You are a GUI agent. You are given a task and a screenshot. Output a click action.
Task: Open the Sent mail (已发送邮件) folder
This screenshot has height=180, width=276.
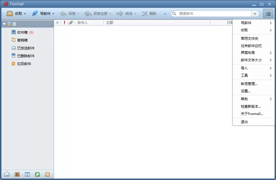23,48
